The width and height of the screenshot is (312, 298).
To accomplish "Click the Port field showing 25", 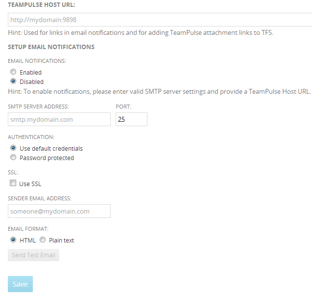I will [x=131, y=119].
